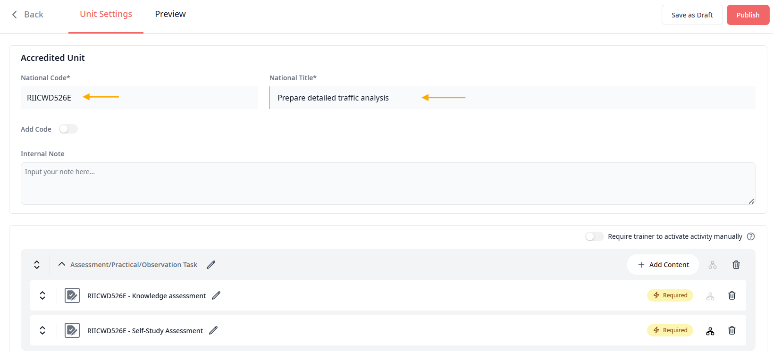The width and height of the screenshot is (773, 353).
Task: Switch to the Unit Settings tab
Action: click(x=106, y=14)
